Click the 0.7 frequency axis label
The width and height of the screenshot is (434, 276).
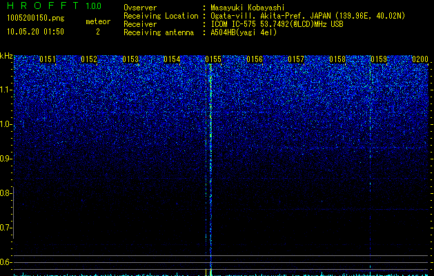[x=5, y=228]
